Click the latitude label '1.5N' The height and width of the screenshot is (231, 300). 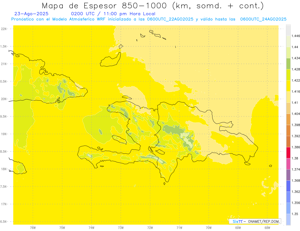[4, 46]
